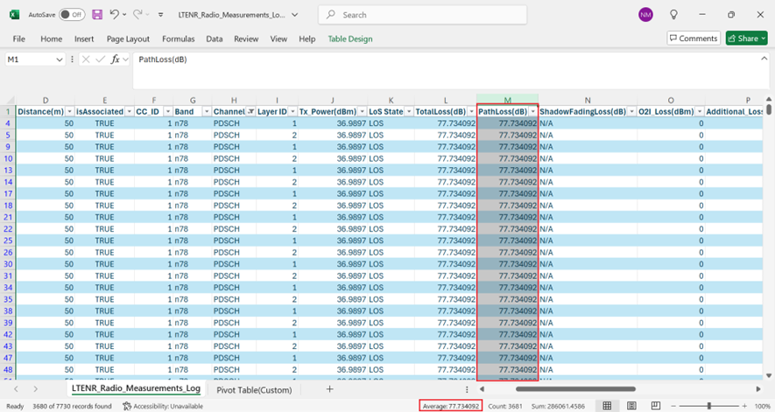Toggle the AutoSave switch
Viewport: 775px width, 412px height.
[x=71, y=15]
